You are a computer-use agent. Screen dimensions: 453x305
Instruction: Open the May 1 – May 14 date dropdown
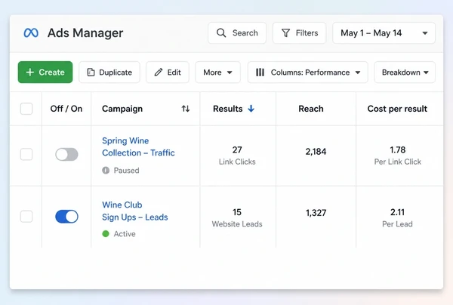pyautogui.click(x=384, y=33)
